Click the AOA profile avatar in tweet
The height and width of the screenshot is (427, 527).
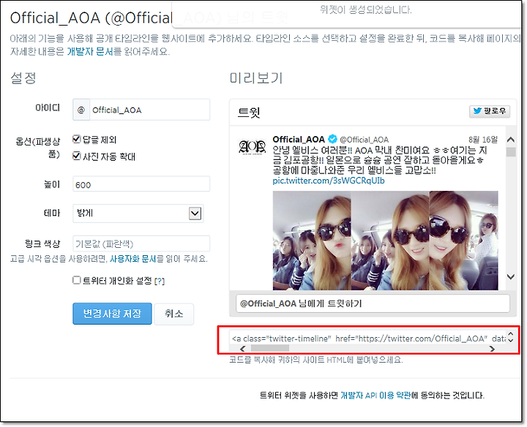252,147
